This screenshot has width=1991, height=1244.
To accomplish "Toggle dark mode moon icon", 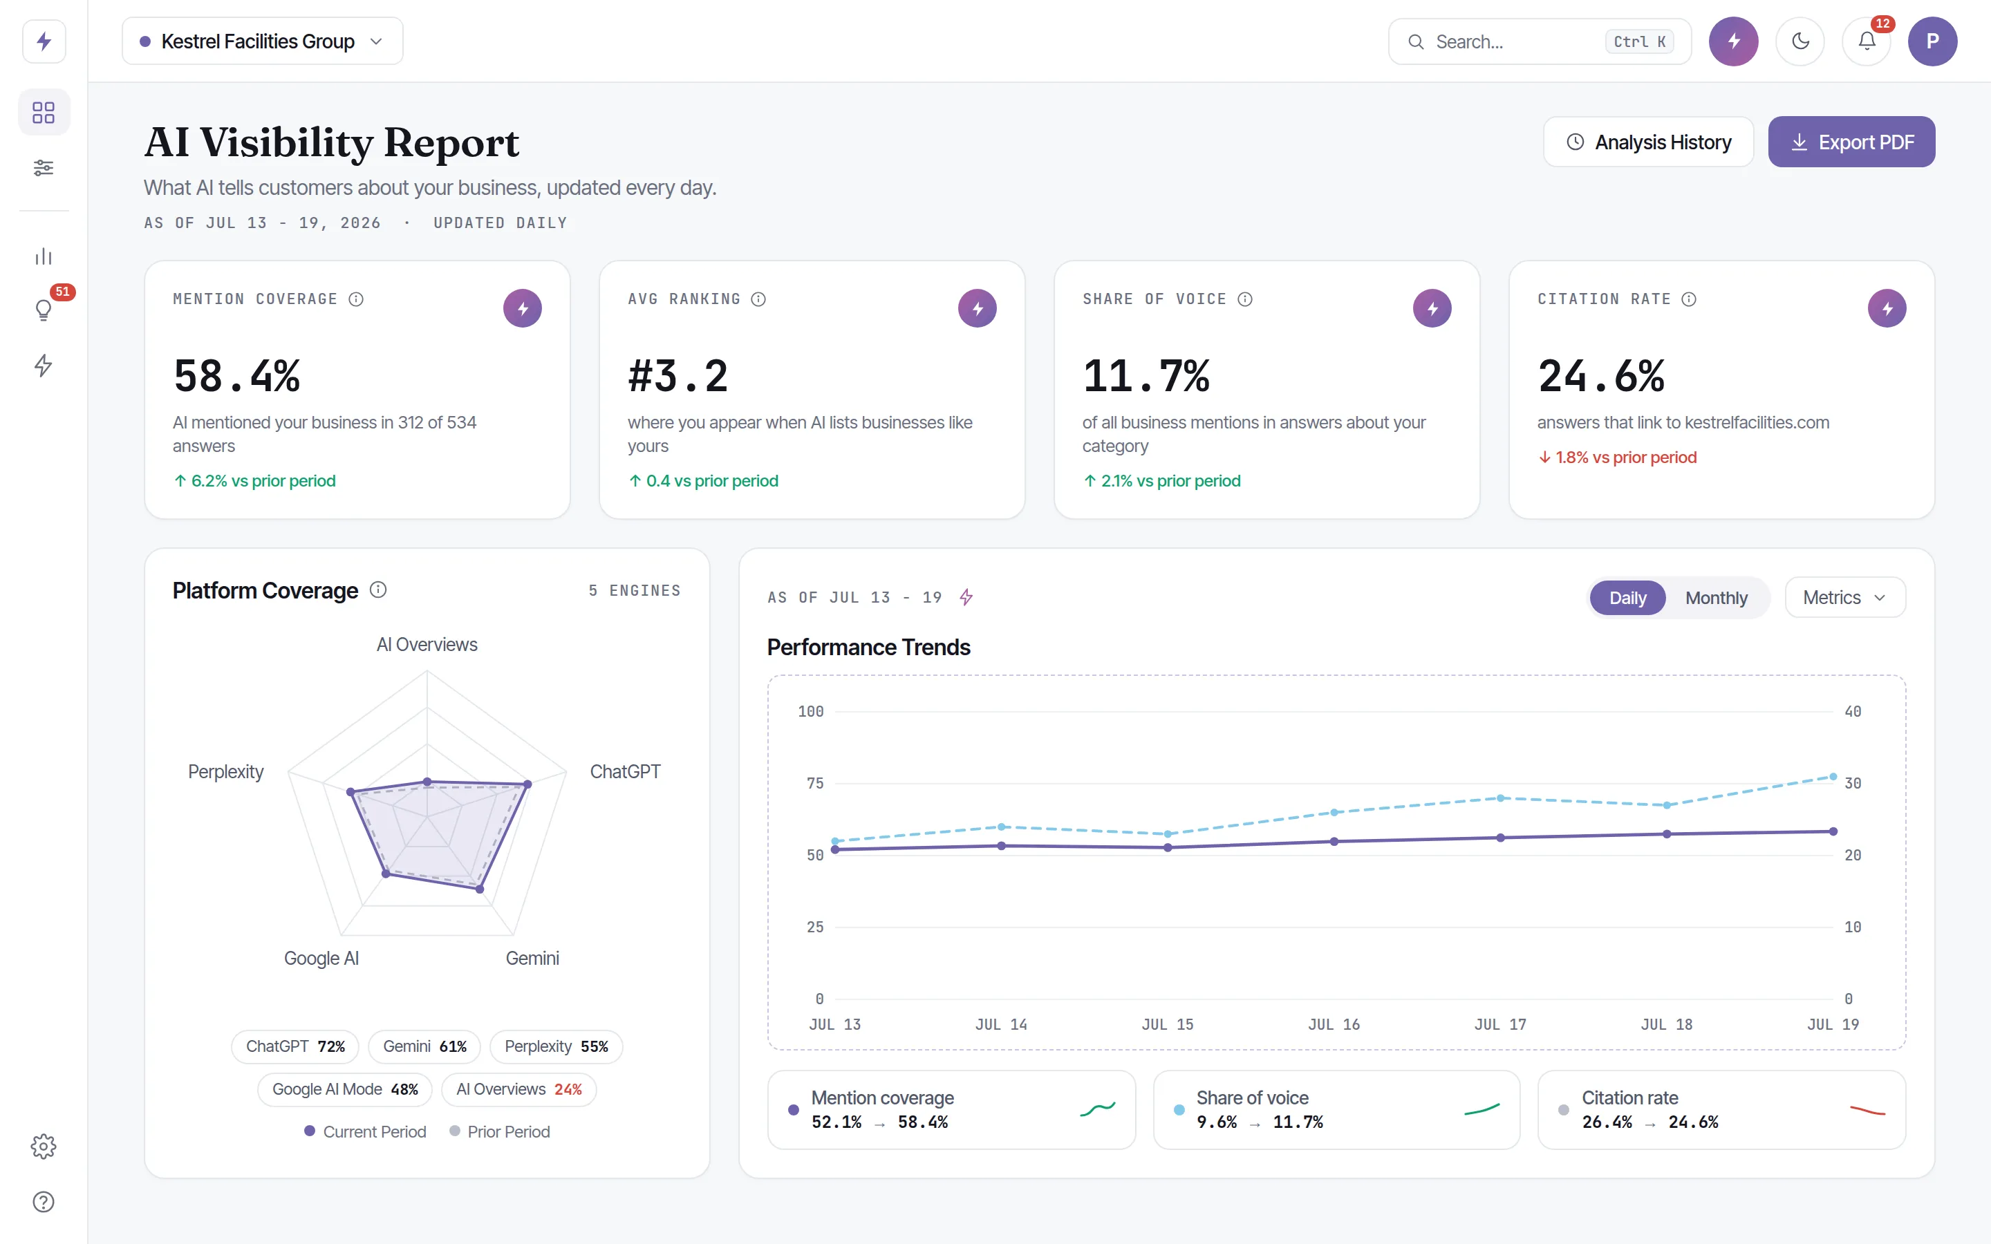I will point(1800,41).
